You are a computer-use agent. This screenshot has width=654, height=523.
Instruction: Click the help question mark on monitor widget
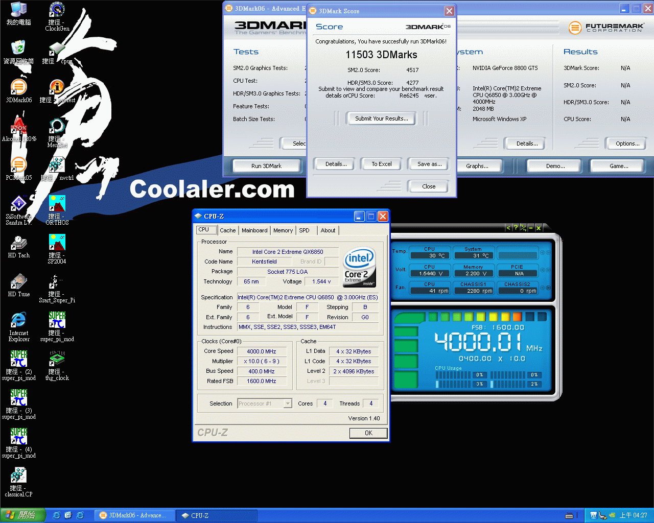[515, 228]
